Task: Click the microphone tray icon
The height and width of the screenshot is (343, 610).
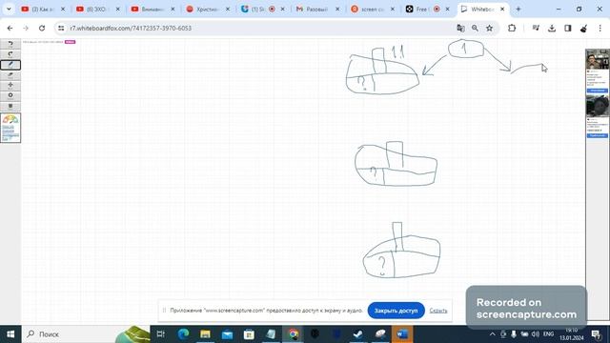Action: pyautogui.click(x=514, y=334)
